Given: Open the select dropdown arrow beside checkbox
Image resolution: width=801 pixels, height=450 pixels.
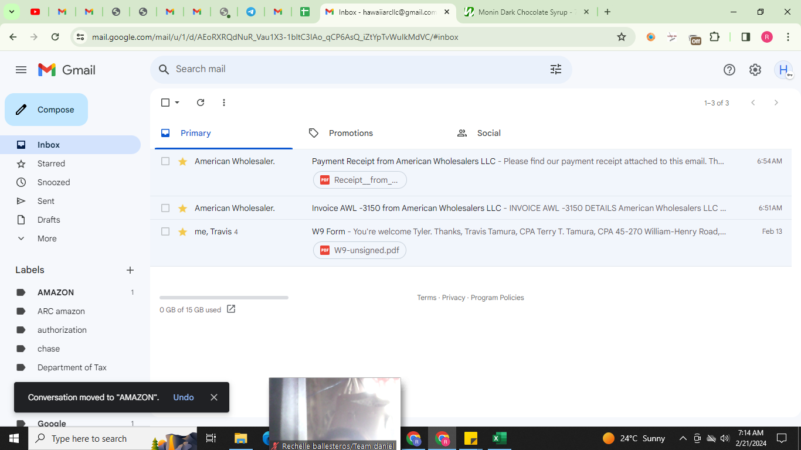Looking at the screenshot, I should [x=177, y=103].
